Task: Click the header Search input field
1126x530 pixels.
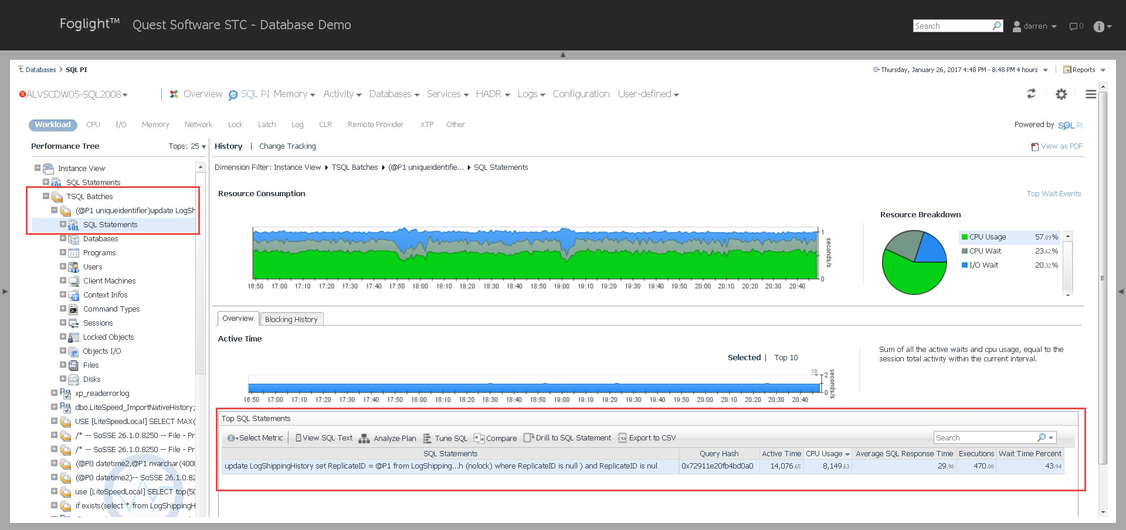Action: coord(952,26)
